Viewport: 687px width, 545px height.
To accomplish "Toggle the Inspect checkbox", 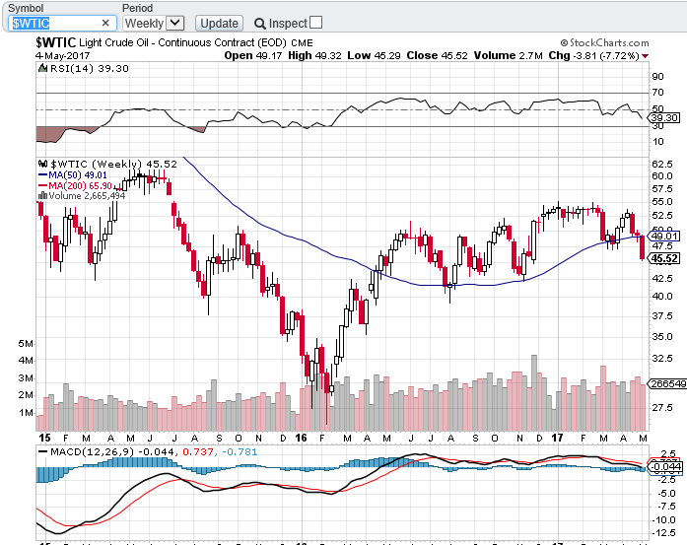I will pos(315,23).
